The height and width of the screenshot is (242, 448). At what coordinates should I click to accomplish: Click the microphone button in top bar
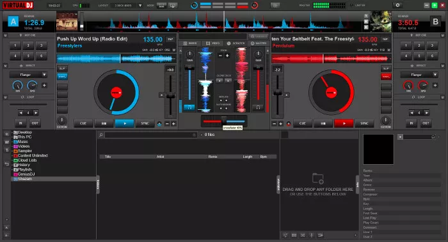click(275, 5)
